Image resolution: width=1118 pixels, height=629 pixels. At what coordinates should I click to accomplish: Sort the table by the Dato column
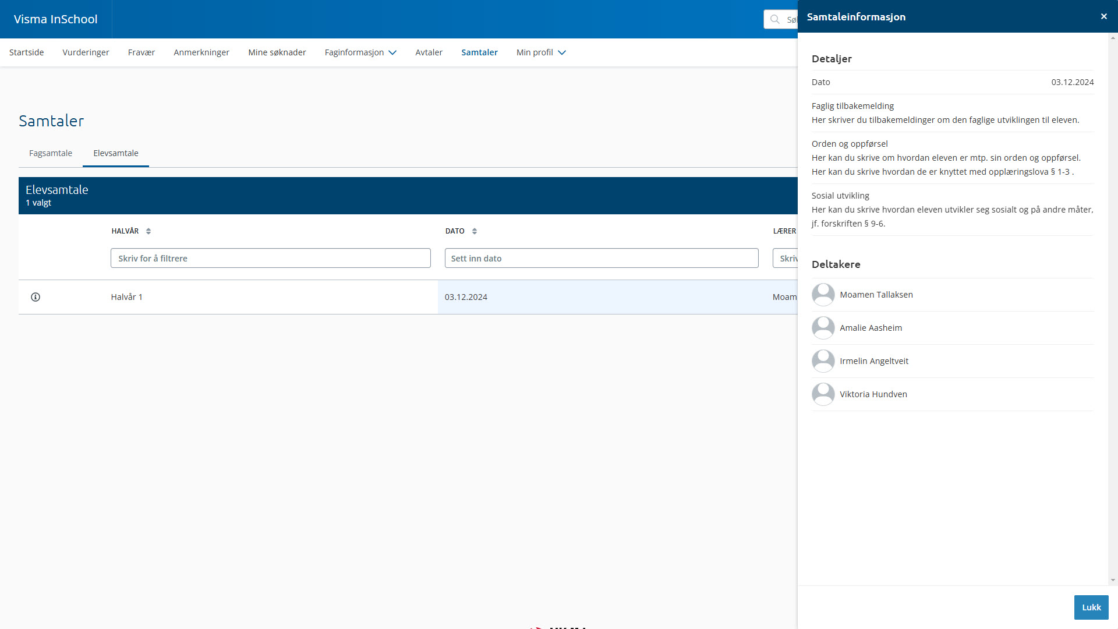tap(475, 231)
